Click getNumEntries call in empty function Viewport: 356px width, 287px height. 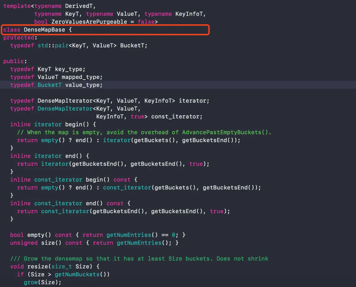[129, 235]
